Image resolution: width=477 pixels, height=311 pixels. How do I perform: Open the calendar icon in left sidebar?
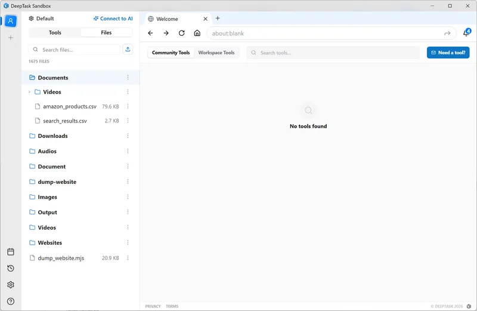click(10, 252)
